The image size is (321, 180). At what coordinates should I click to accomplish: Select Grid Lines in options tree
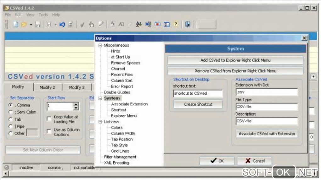120,151
